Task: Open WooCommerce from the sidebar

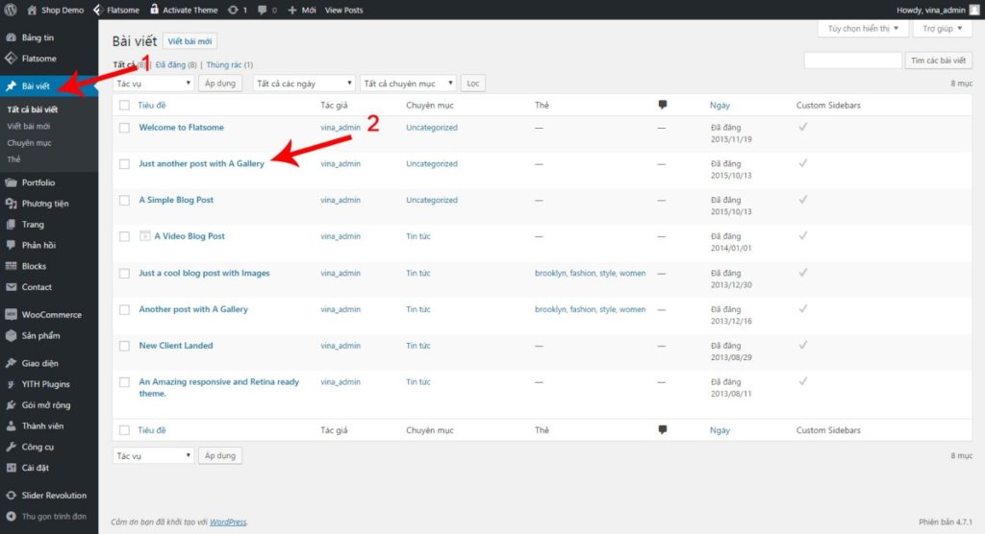Action: (51, 315)
